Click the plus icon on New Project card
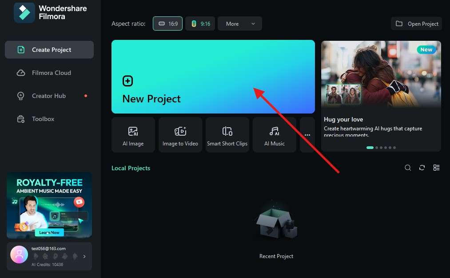Screen dimensions: 450x278 (127, 81)
